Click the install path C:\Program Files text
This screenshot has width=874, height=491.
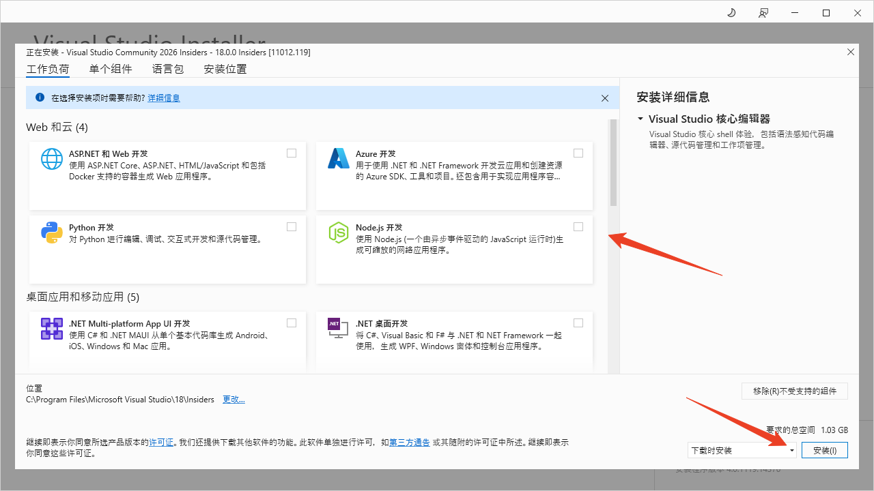[x=120, y=400]
